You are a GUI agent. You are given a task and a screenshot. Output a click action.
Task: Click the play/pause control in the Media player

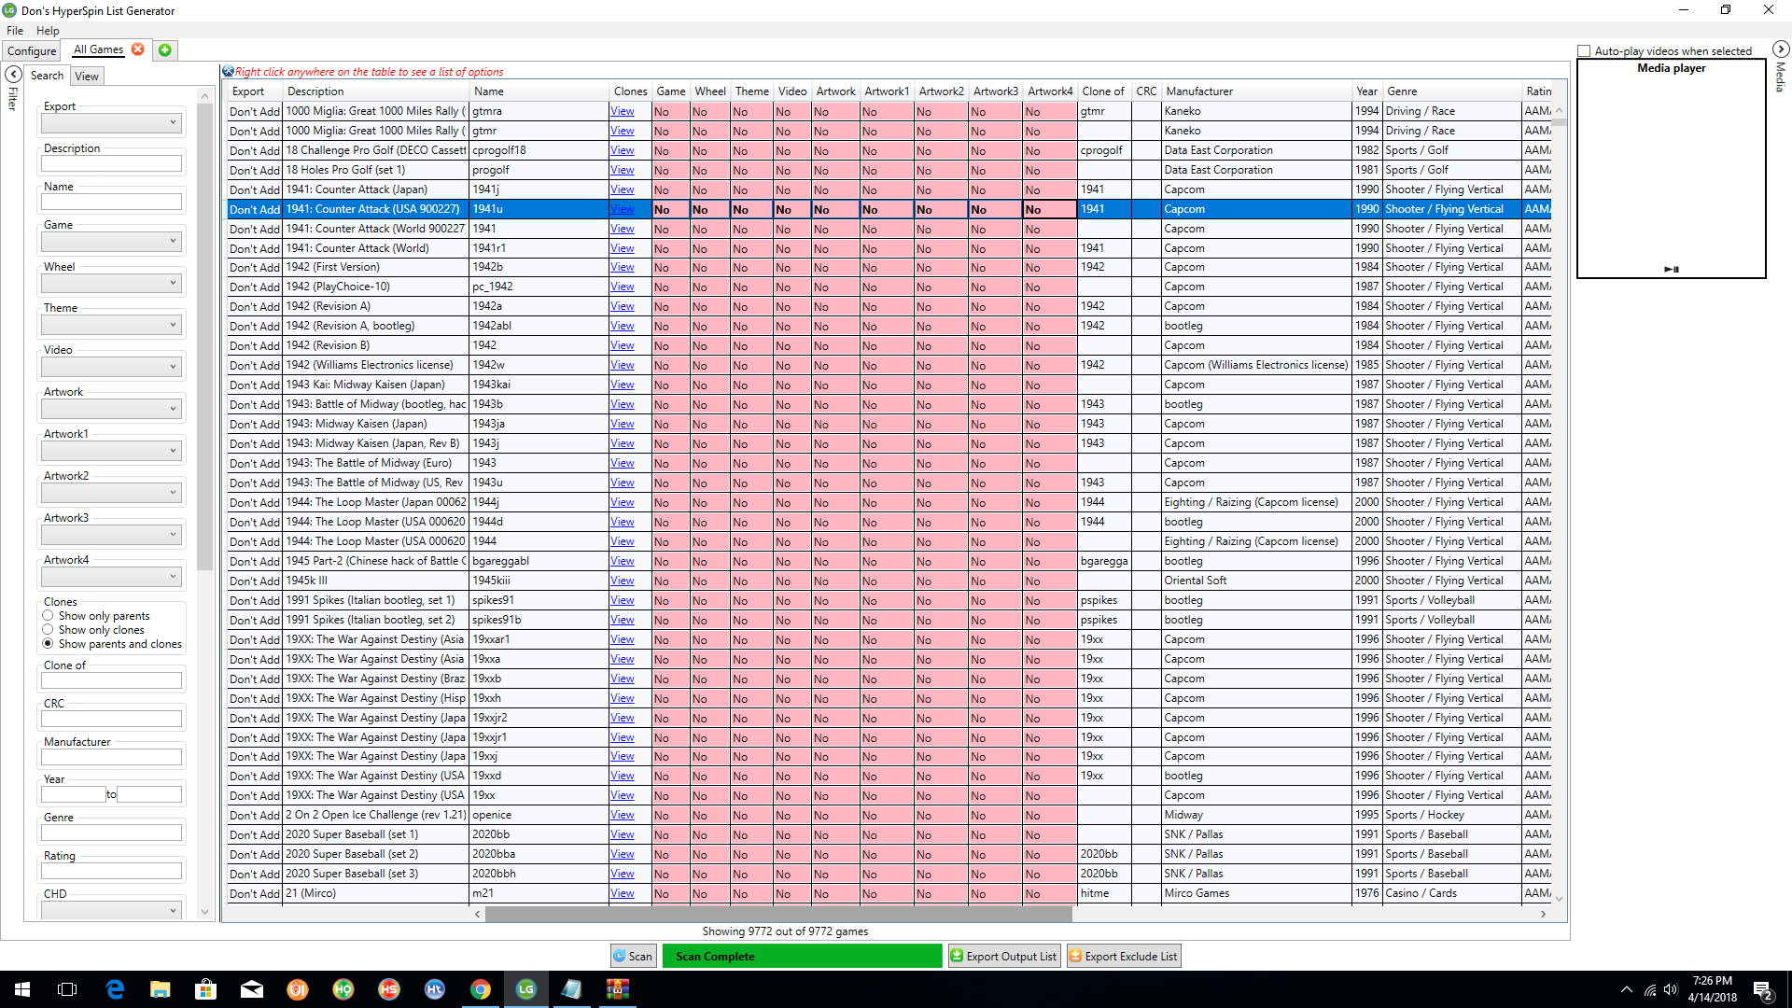pyautogui.click(x=1672, y=269)
